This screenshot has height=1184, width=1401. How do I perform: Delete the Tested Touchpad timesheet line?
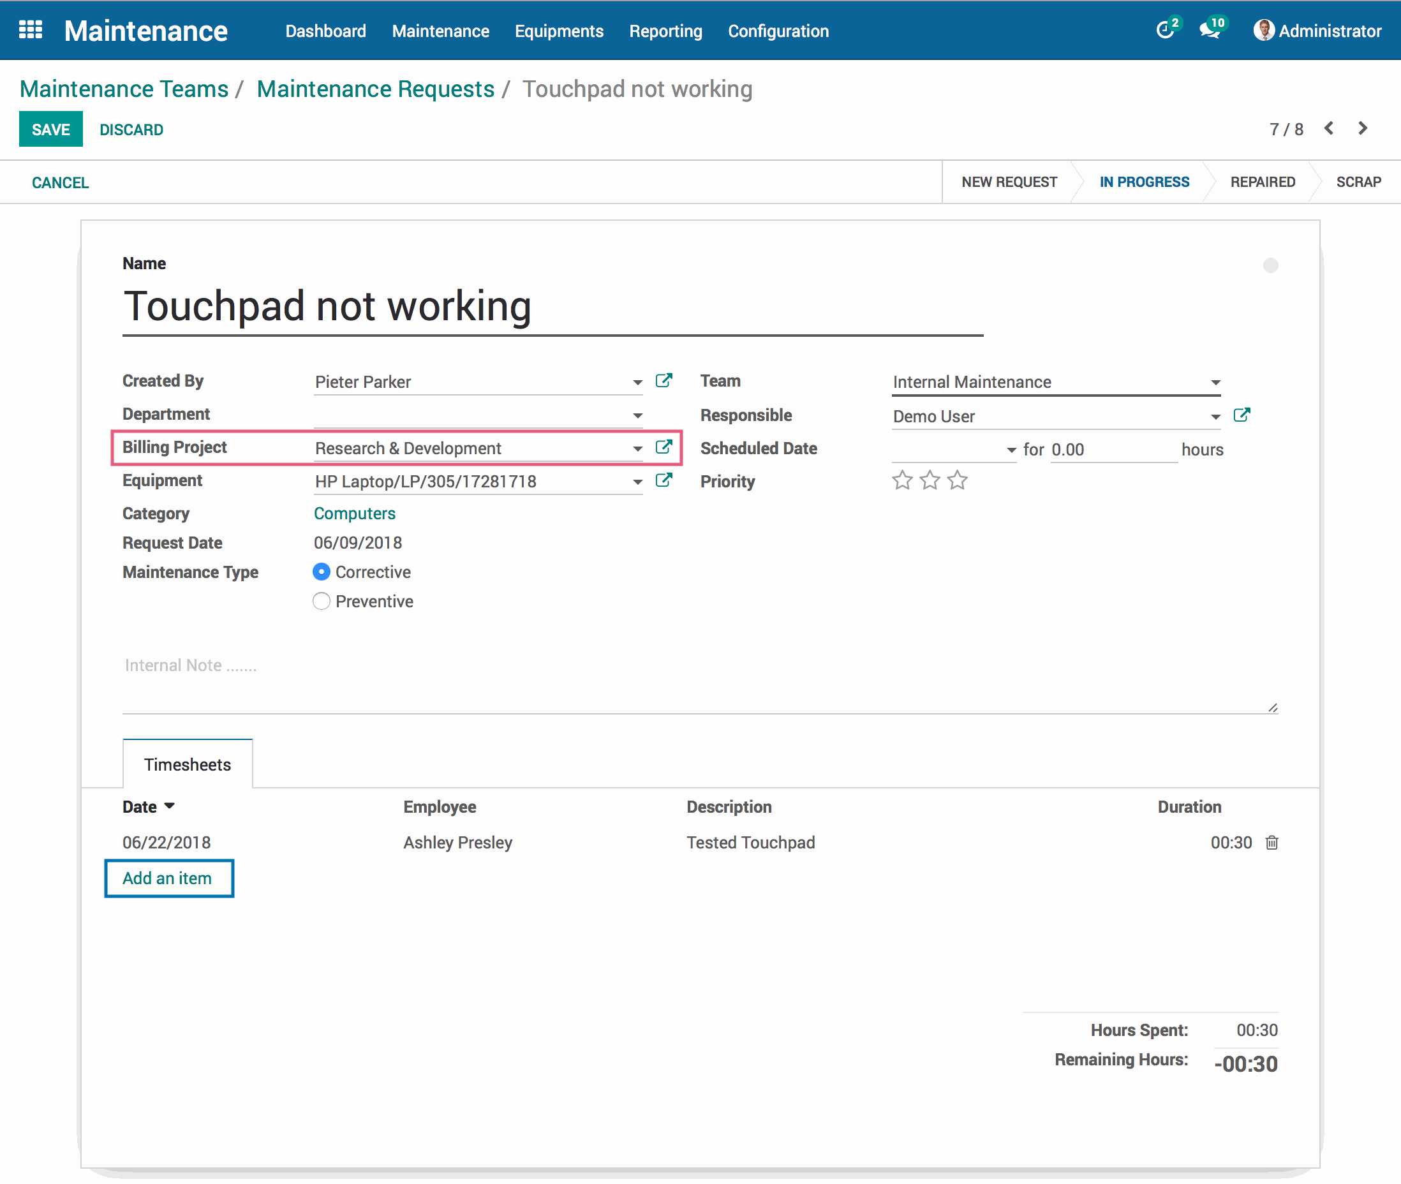[1271, 842]
